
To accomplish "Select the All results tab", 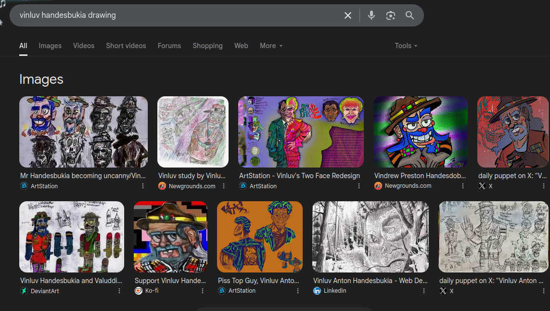I will coord(23,46).
